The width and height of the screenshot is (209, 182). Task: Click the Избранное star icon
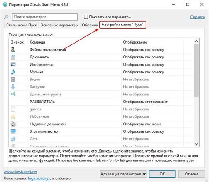13,116
